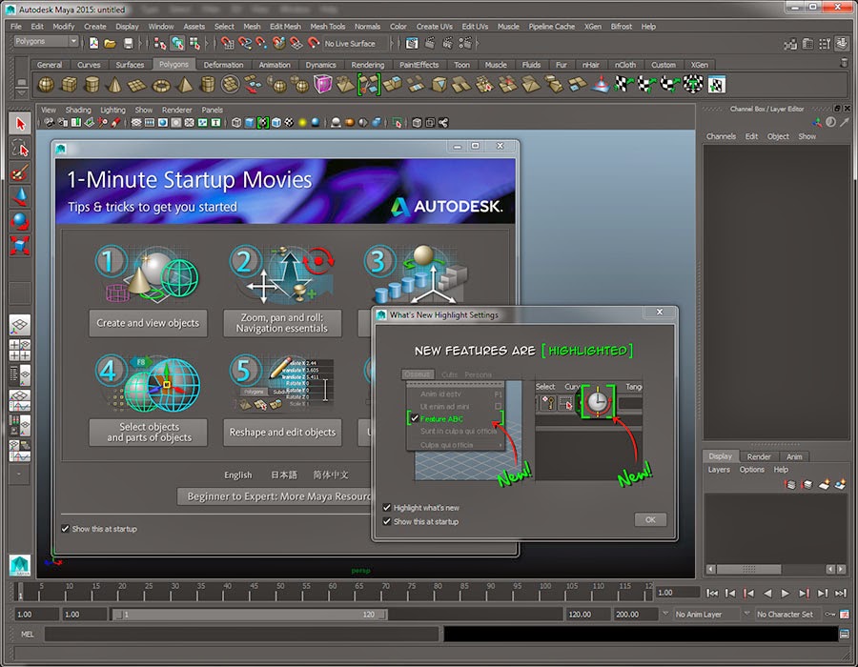Click the polygon torus shelf icon
Screen dimensions: 858x667
coord(159,85)
